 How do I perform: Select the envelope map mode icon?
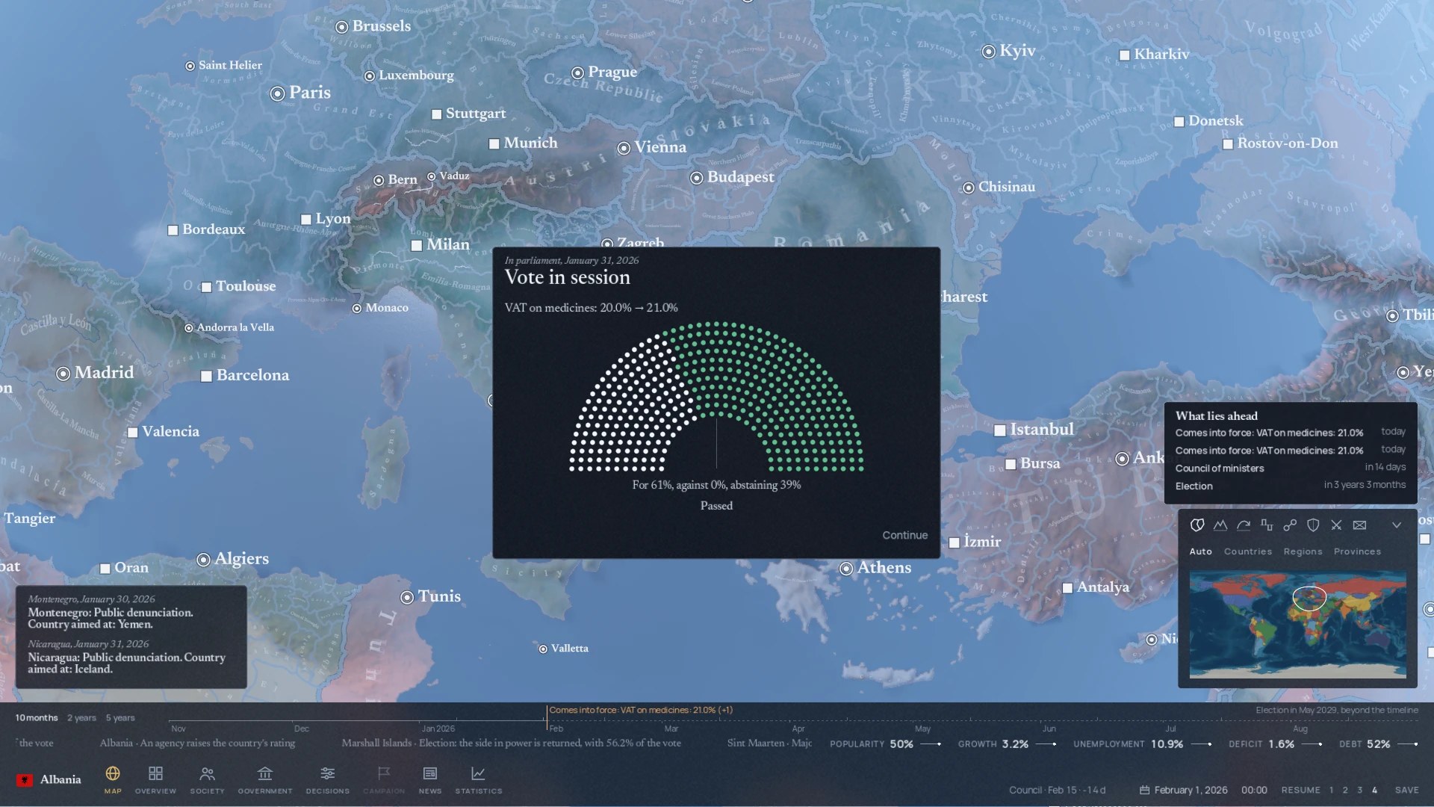point(1359,525)
